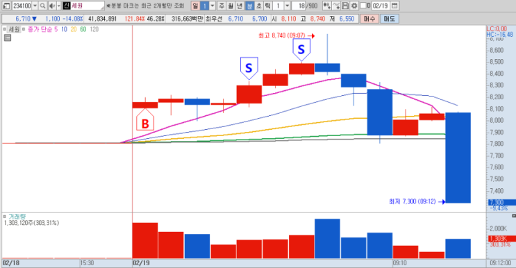The image size is (516, 268).
Task: Click the window layout icon beside code
Action: [6, 6]
